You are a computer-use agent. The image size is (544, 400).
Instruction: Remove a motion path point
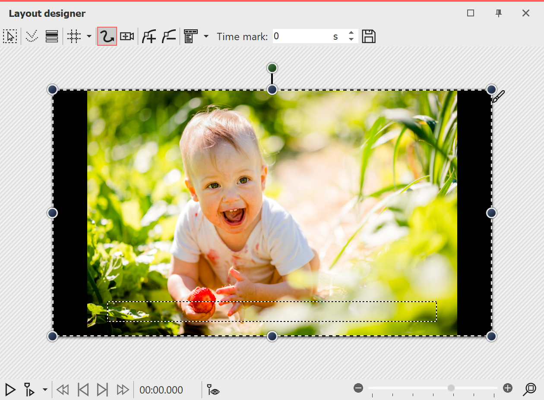point(168,36)
